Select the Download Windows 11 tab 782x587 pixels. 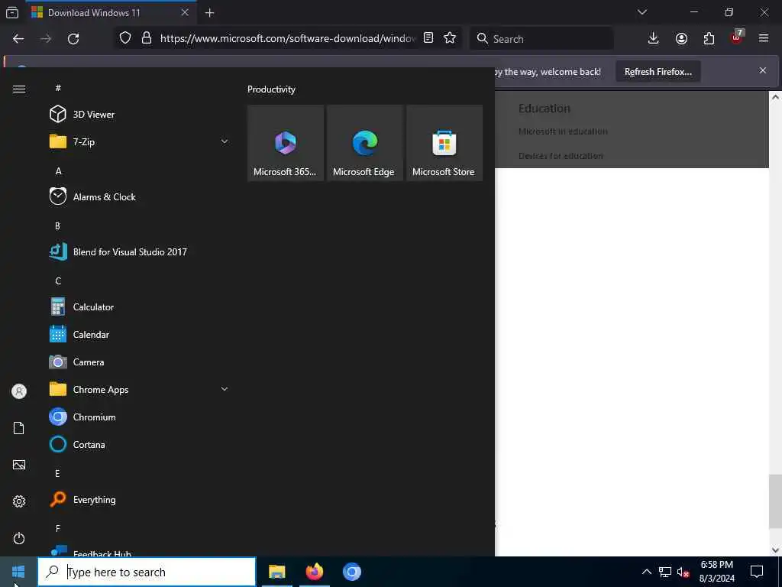[111, 12]
